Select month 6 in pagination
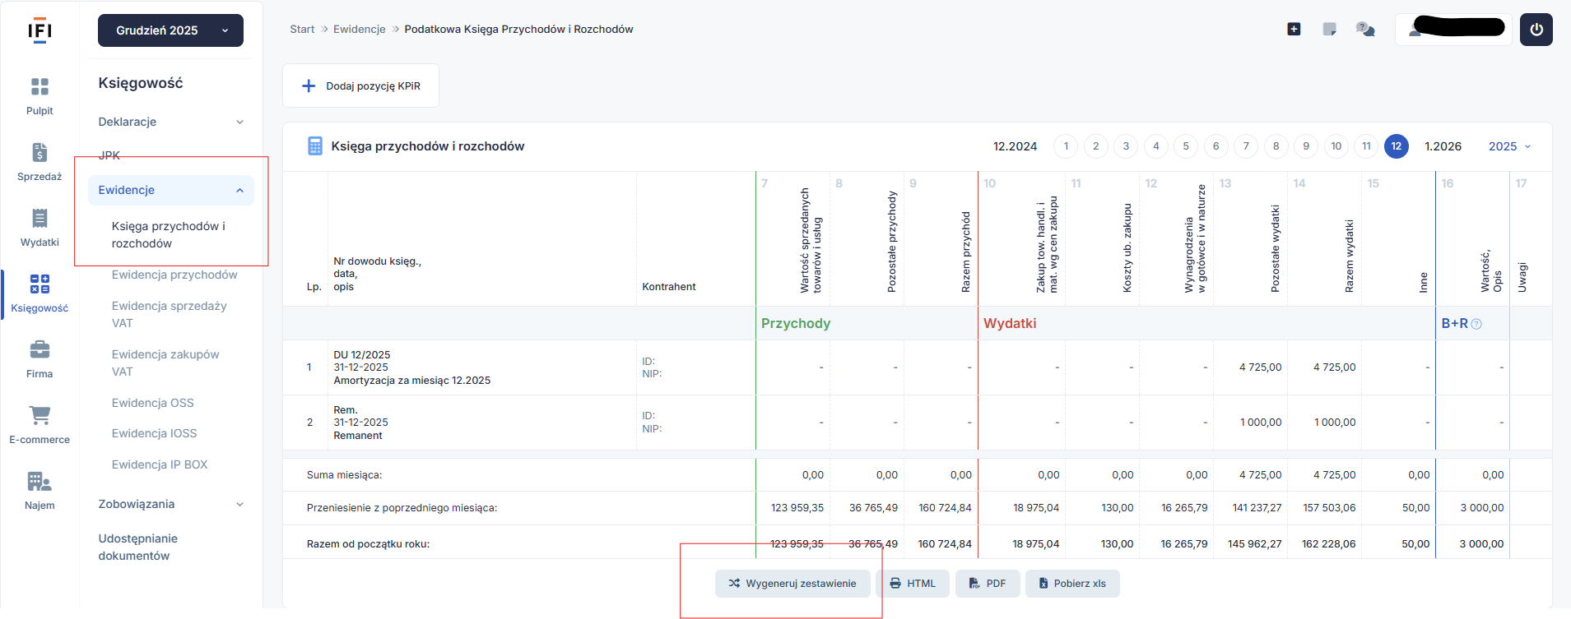Image resolution: width=1571 pixels, height=619 pixels. click(1215, 146)
